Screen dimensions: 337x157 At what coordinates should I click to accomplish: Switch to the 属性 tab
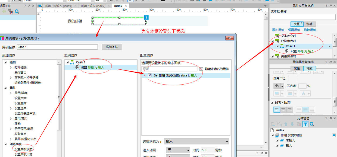point(297,68)
